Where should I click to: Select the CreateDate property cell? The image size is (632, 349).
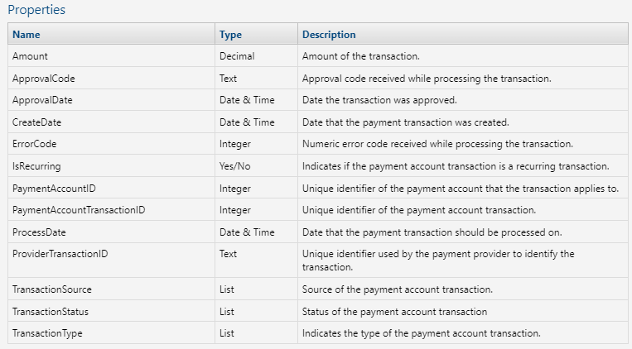point(37,122)
